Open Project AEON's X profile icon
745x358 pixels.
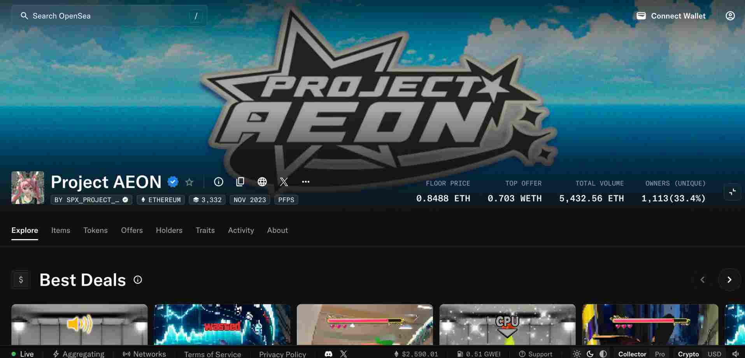coord(284,182)
